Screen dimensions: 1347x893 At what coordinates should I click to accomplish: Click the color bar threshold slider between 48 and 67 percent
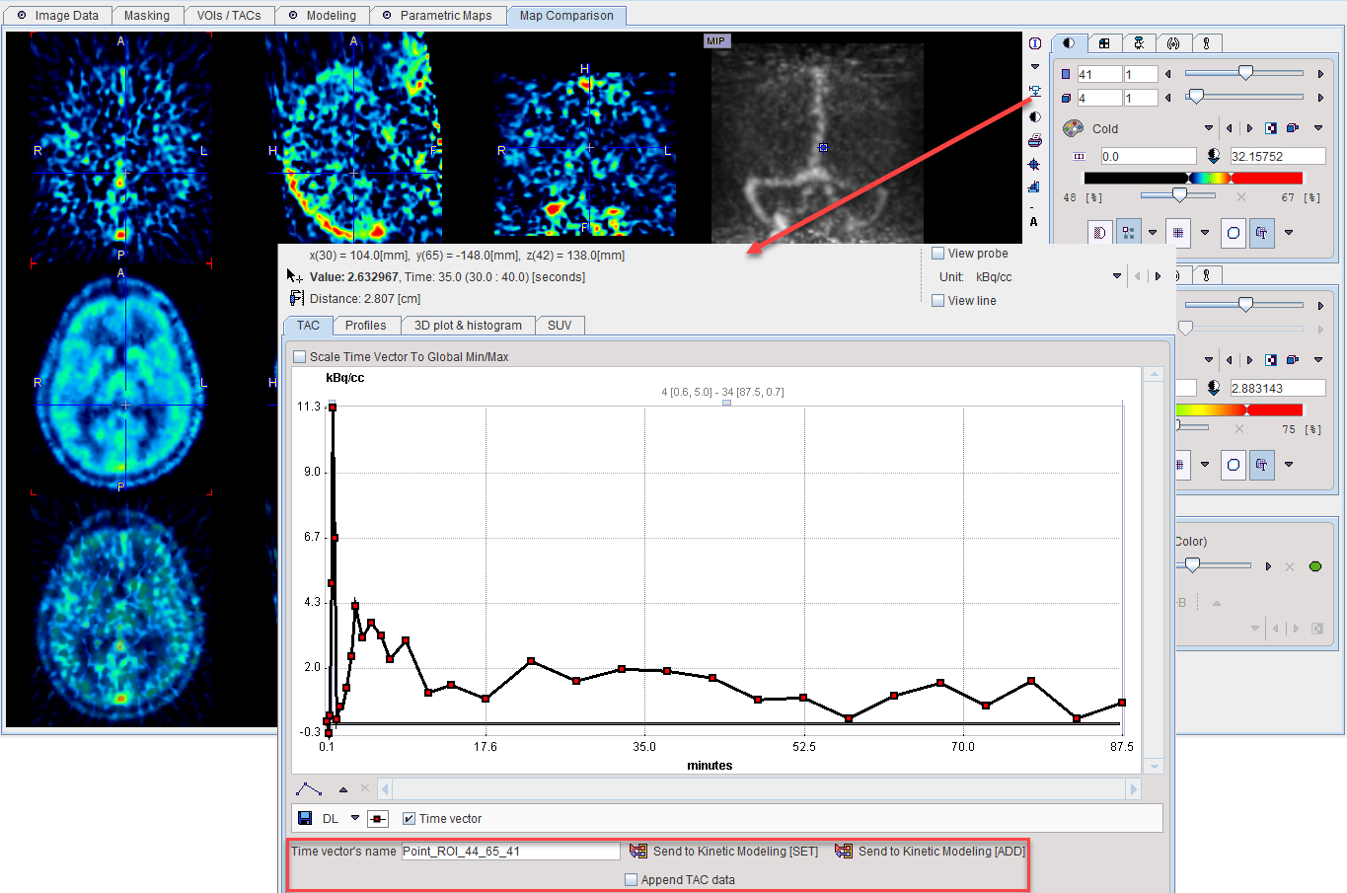(1179, 195)
